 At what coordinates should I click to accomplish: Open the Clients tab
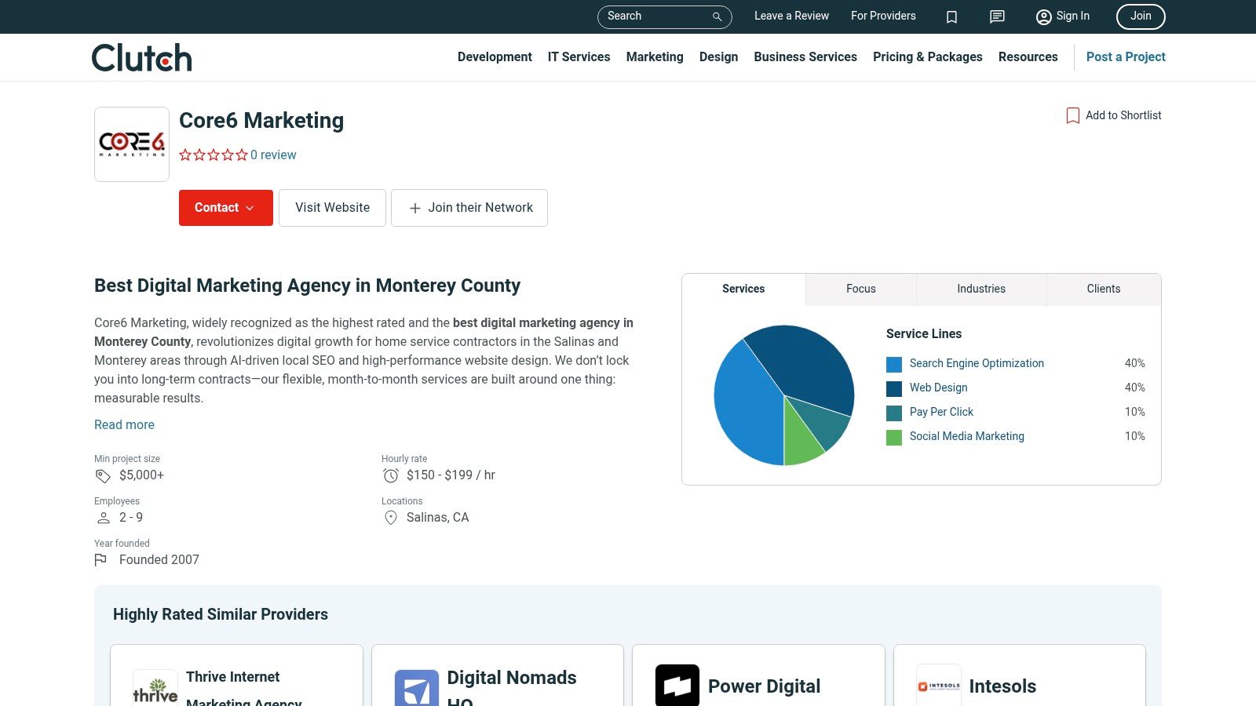click(x=1103, y=289)
